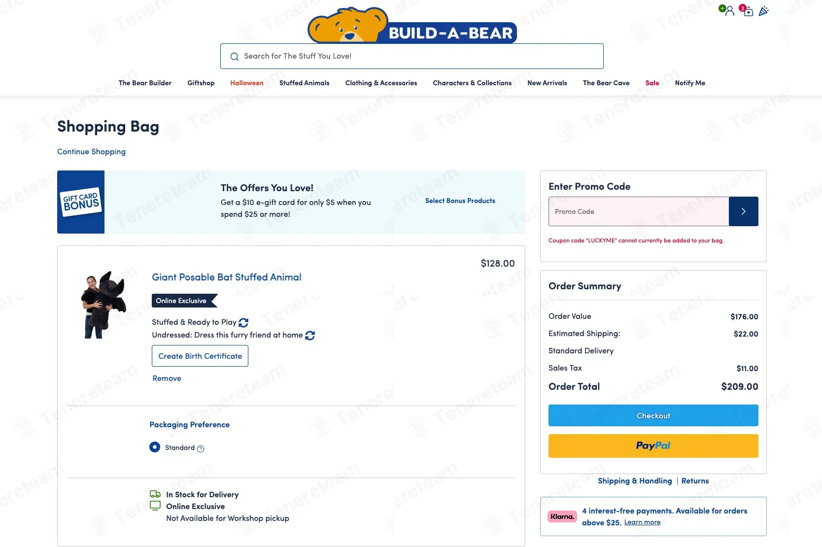This screenshot has height=547, width=822.
Task: Click the Build-A-Bear logo
Action: tap(412, 25)
